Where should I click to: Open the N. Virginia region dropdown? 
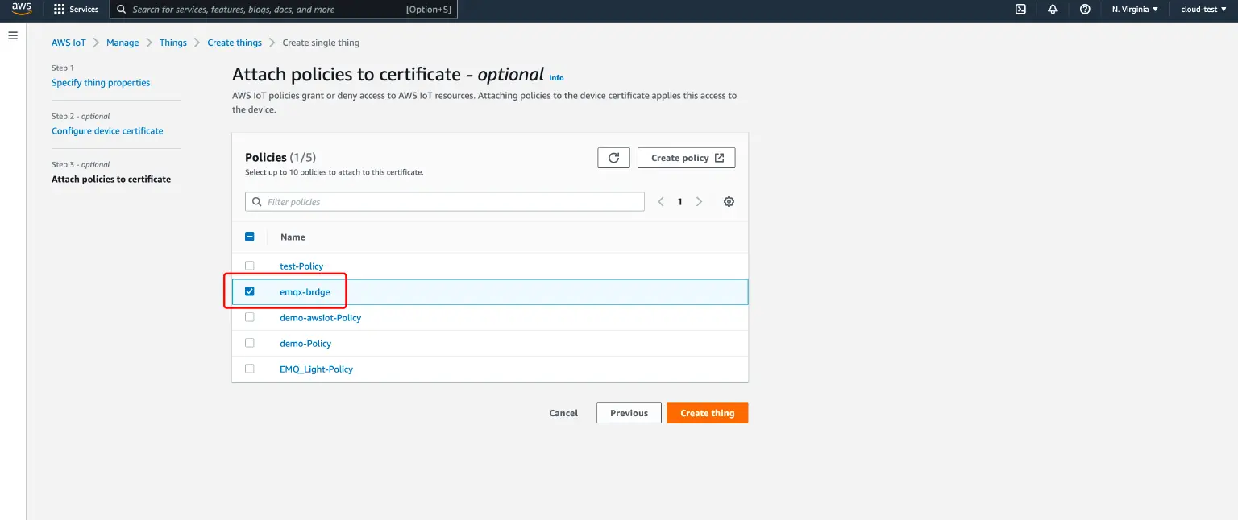1135,10
